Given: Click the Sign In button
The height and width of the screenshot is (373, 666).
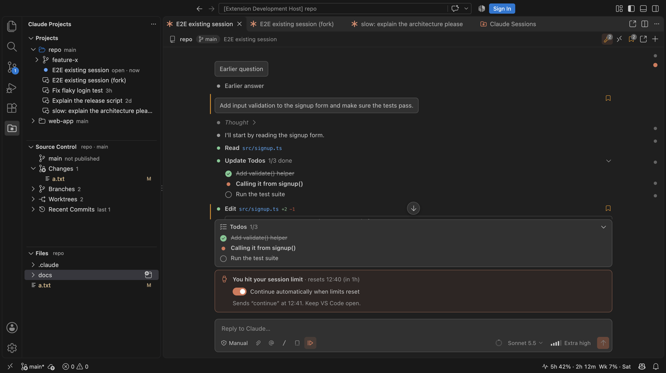Looking at the screenshot, I should click(x=502, y=8).
